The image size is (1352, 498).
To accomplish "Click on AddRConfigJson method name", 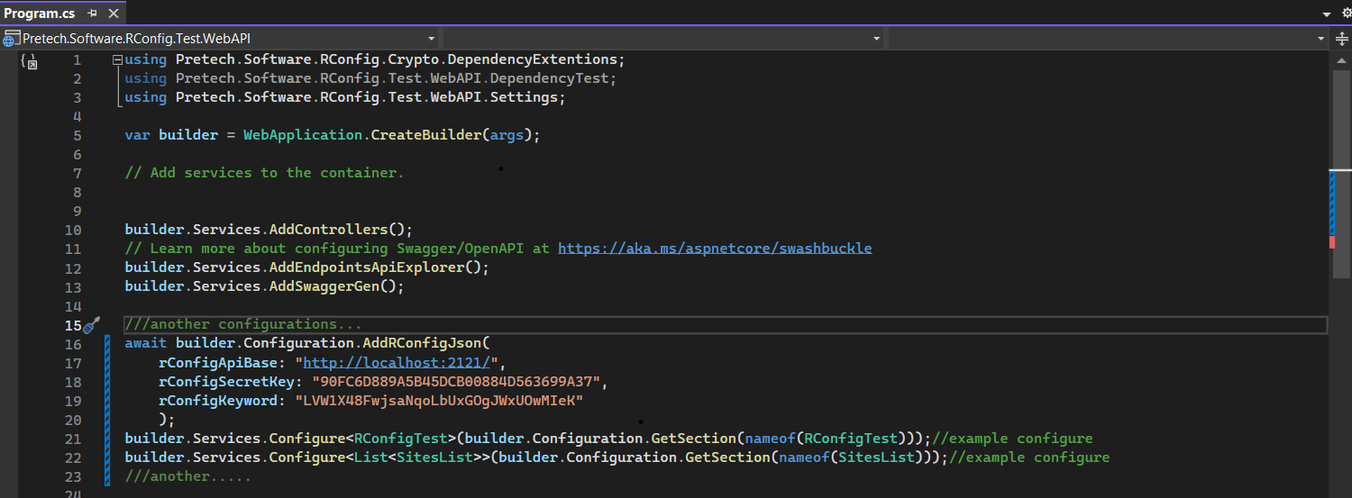I will coord(422,343).
